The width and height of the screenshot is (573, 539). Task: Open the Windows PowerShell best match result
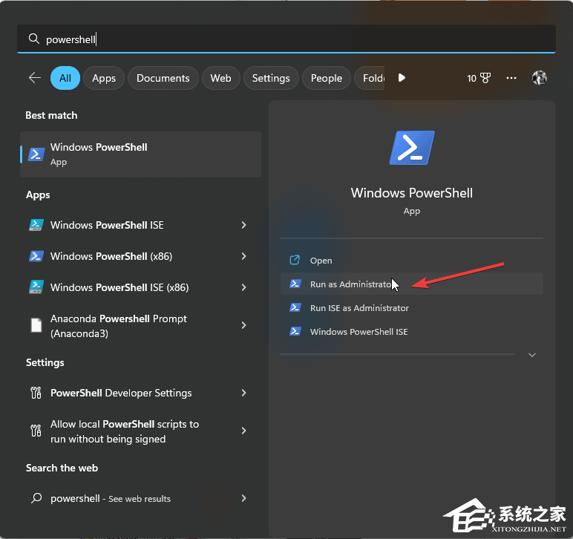tap(141, 154)
